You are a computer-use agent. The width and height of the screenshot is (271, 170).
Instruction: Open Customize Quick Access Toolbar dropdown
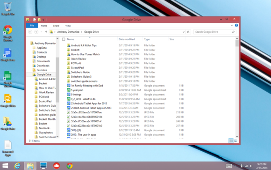(43, 20)
